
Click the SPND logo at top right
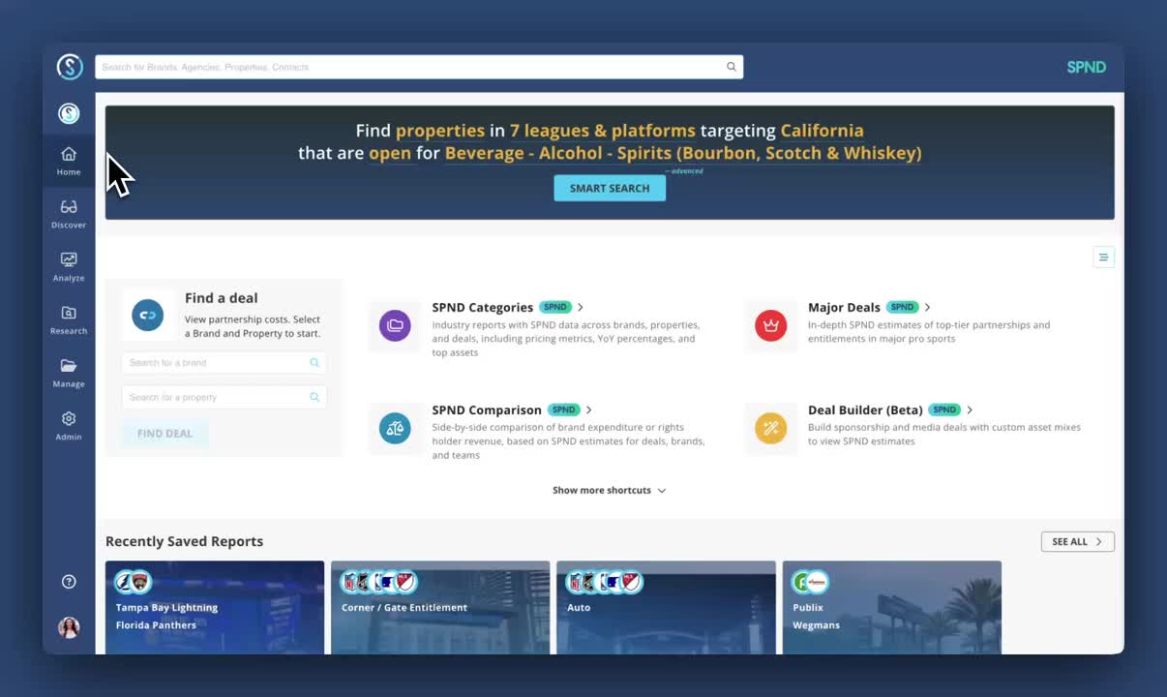[1086, 67]
